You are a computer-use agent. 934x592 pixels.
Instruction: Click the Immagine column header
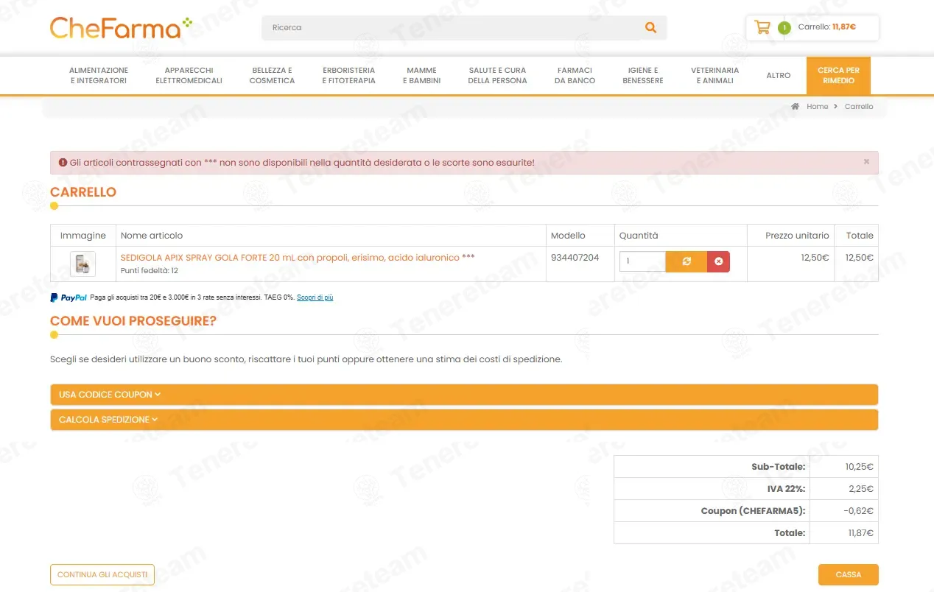tap(83, 236)
